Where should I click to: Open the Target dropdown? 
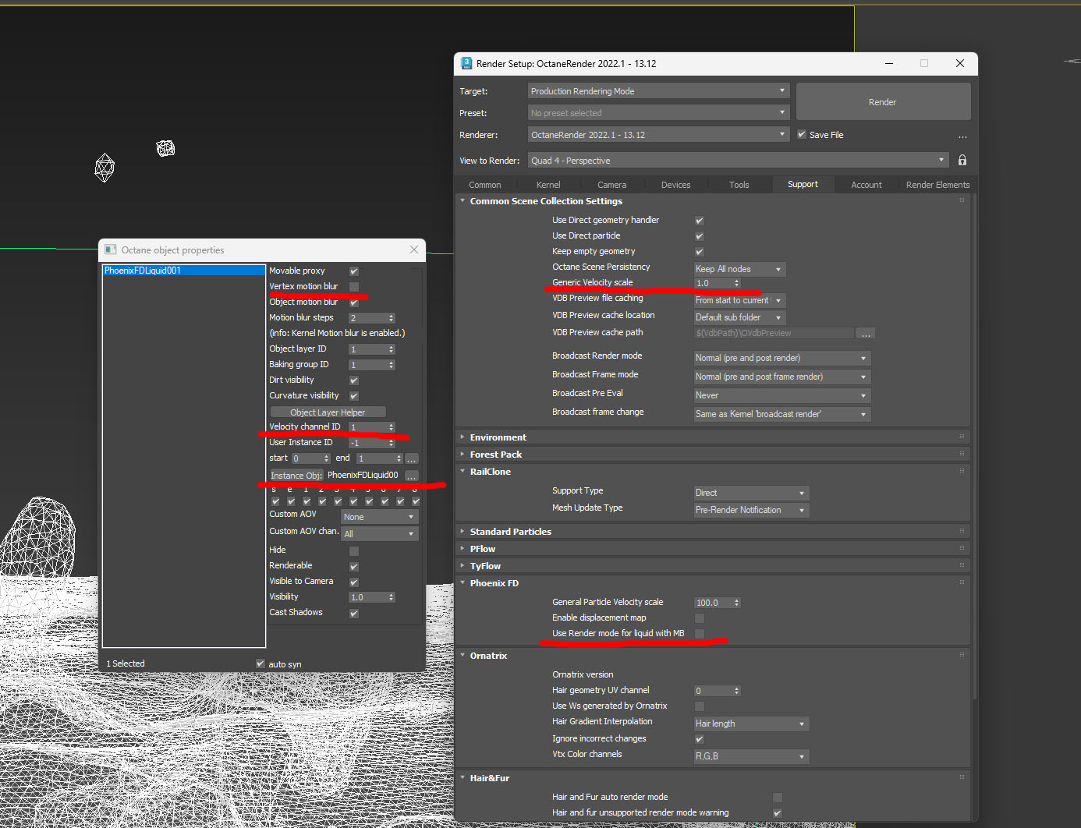click(x=658, y=91)
